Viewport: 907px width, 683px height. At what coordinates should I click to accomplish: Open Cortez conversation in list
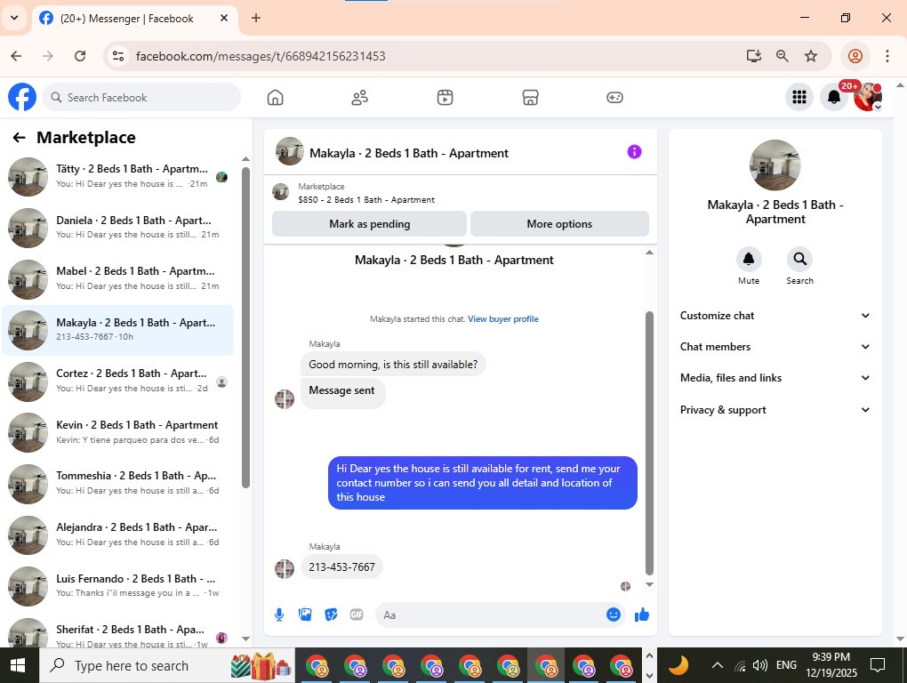118,382
